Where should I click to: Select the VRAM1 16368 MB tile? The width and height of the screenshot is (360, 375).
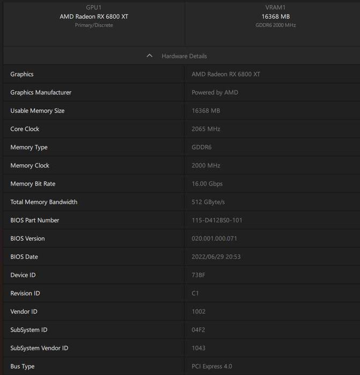(275, 17)
